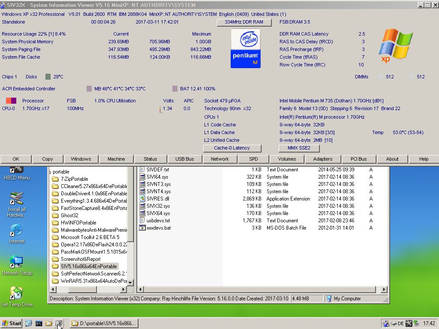Click the My Computer icon in the status bar
This screenshot has width=439, height=329.
[329, 299]
